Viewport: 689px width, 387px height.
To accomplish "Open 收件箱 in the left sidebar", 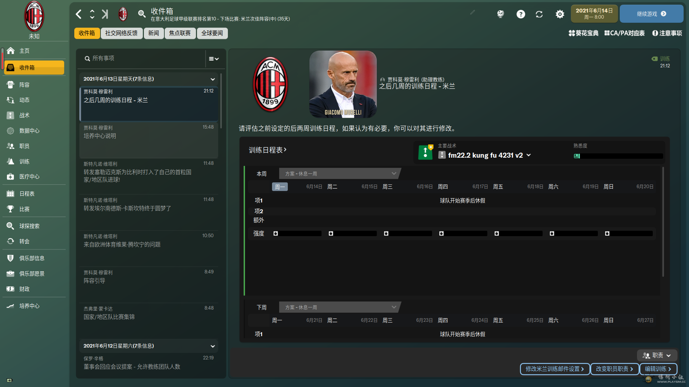I will pyautogui.click(x=34, y=68).
